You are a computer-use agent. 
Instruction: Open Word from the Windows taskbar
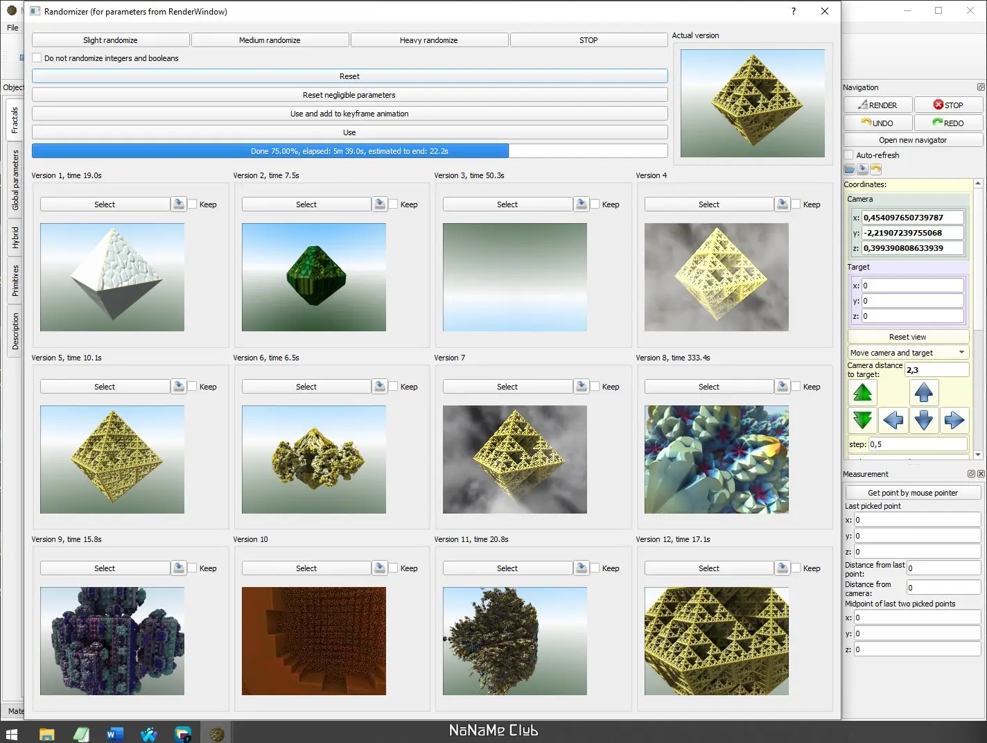(115, 734)
